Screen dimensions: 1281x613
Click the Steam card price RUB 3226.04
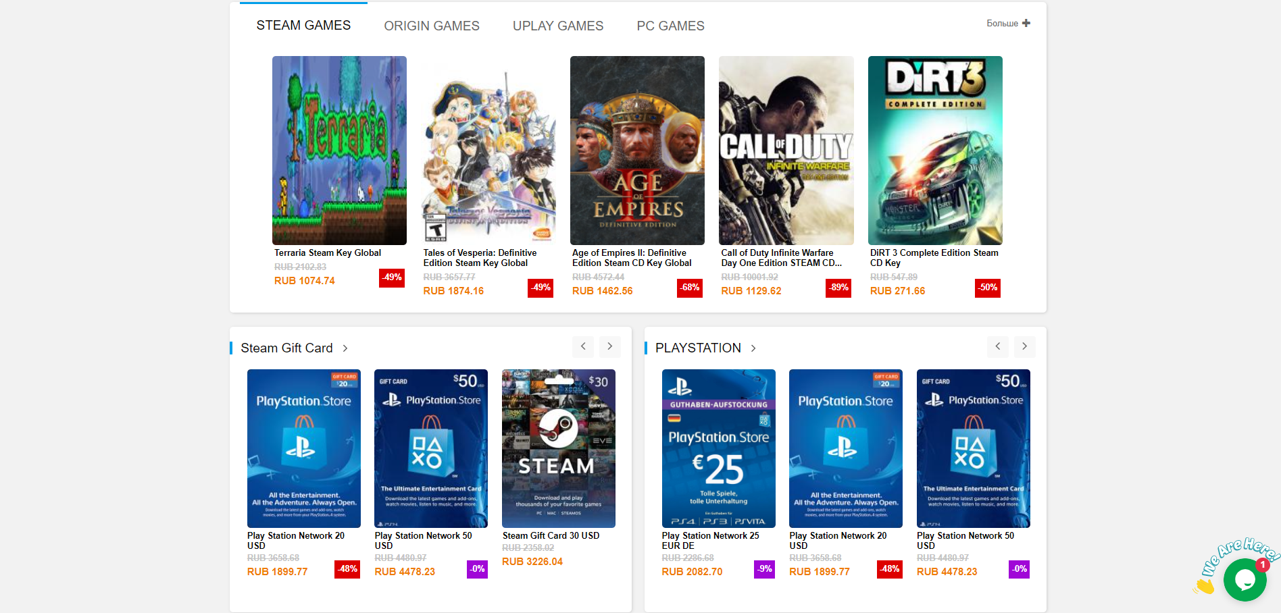pos(532,562)
